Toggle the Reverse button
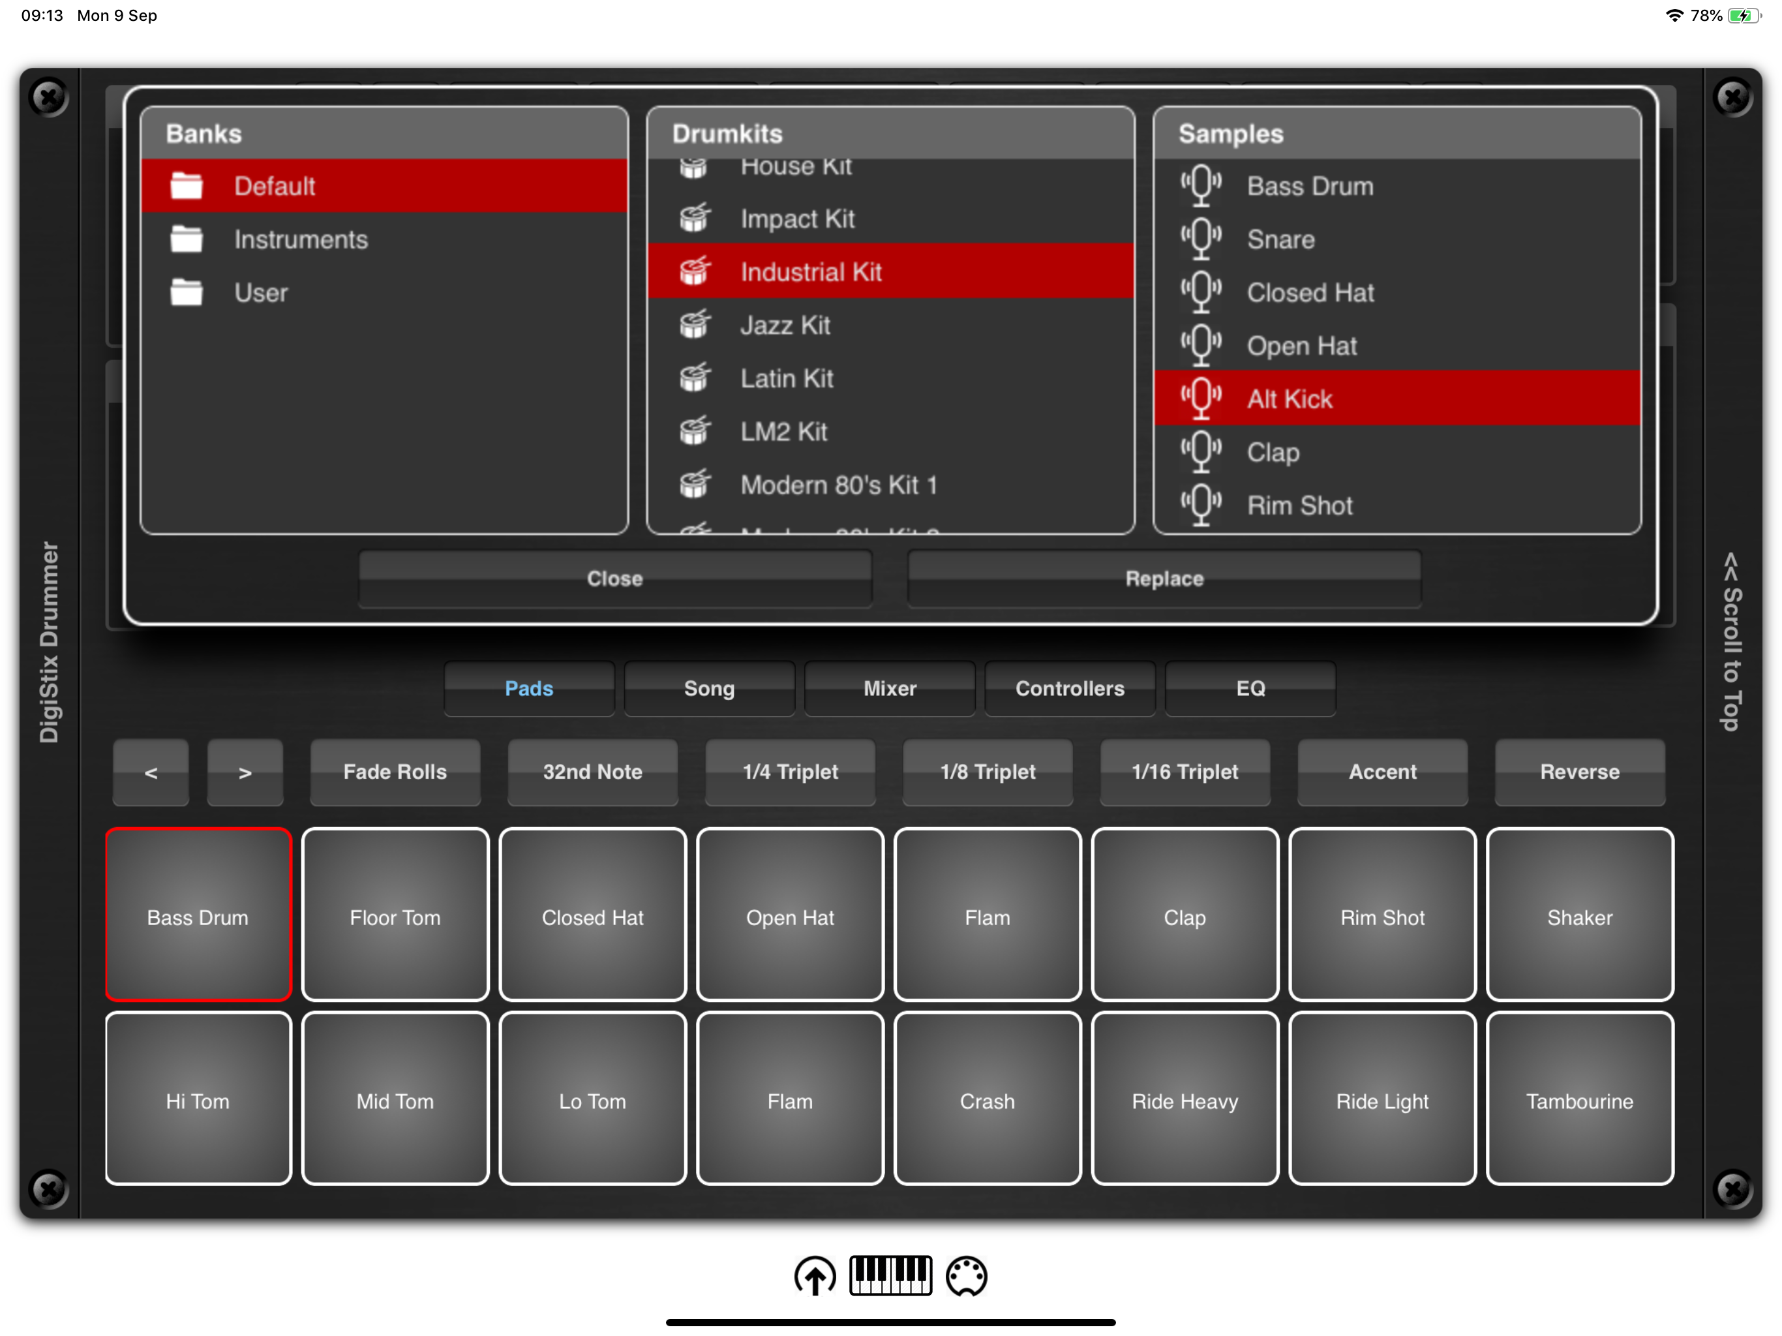Screen dimensions: 1782x1336 (1579, 771)
